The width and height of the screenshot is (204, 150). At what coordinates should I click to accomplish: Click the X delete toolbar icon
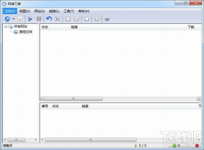coord(58,19)
